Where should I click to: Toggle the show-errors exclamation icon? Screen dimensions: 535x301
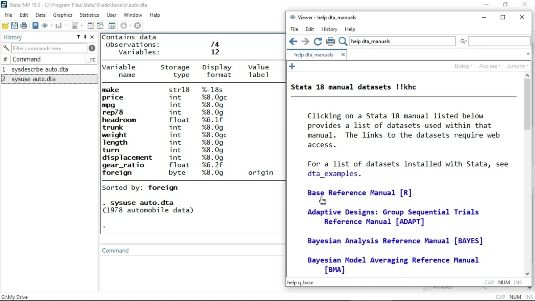tap(92, 48)
